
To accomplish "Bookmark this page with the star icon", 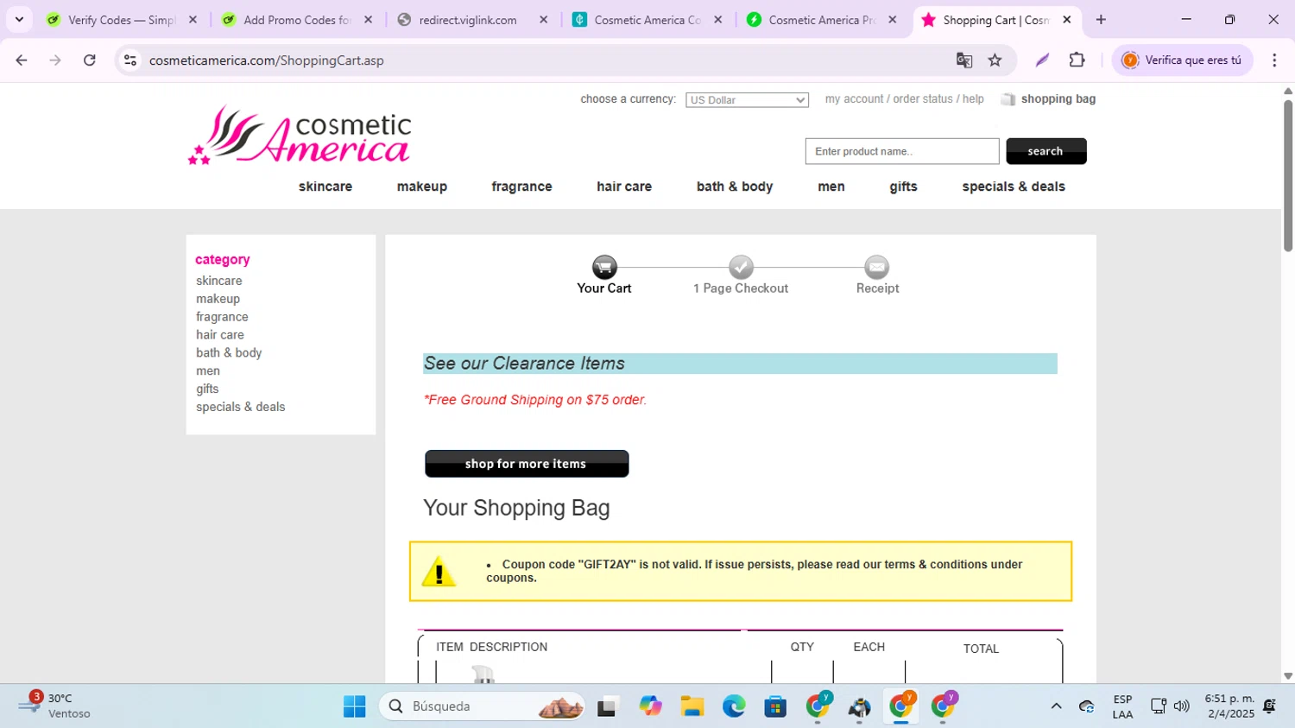I will click(x=995, y=60).
